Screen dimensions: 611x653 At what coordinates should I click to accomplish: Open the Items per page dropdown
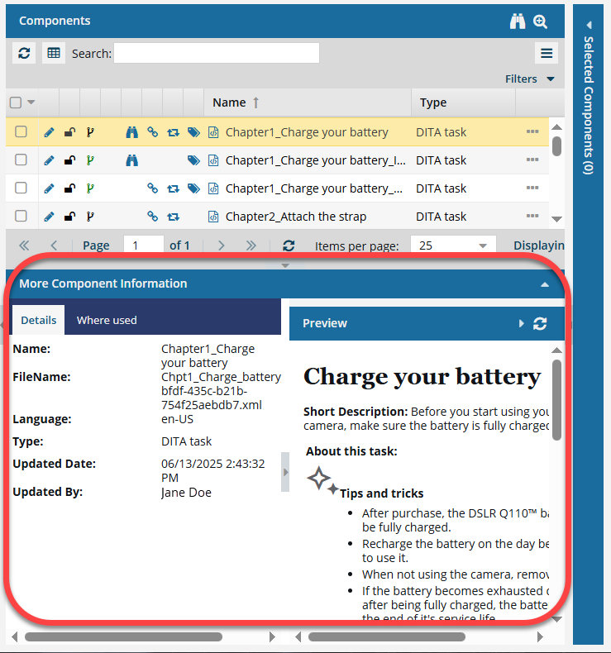[455, 245]
